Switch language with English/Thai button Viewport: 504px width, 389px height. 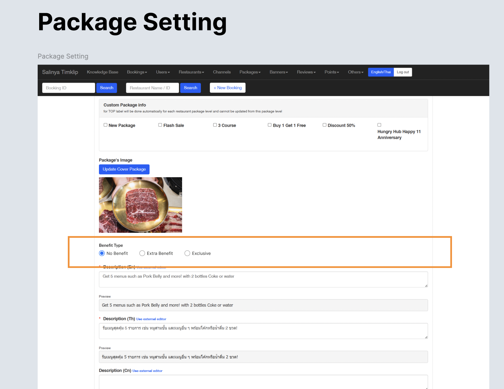[x=381, y=72]
